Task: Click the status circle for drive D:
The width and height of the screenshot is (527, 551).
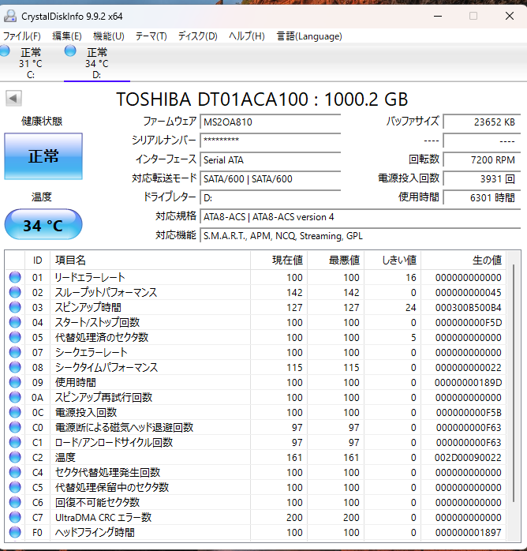Action: [70, 51]
